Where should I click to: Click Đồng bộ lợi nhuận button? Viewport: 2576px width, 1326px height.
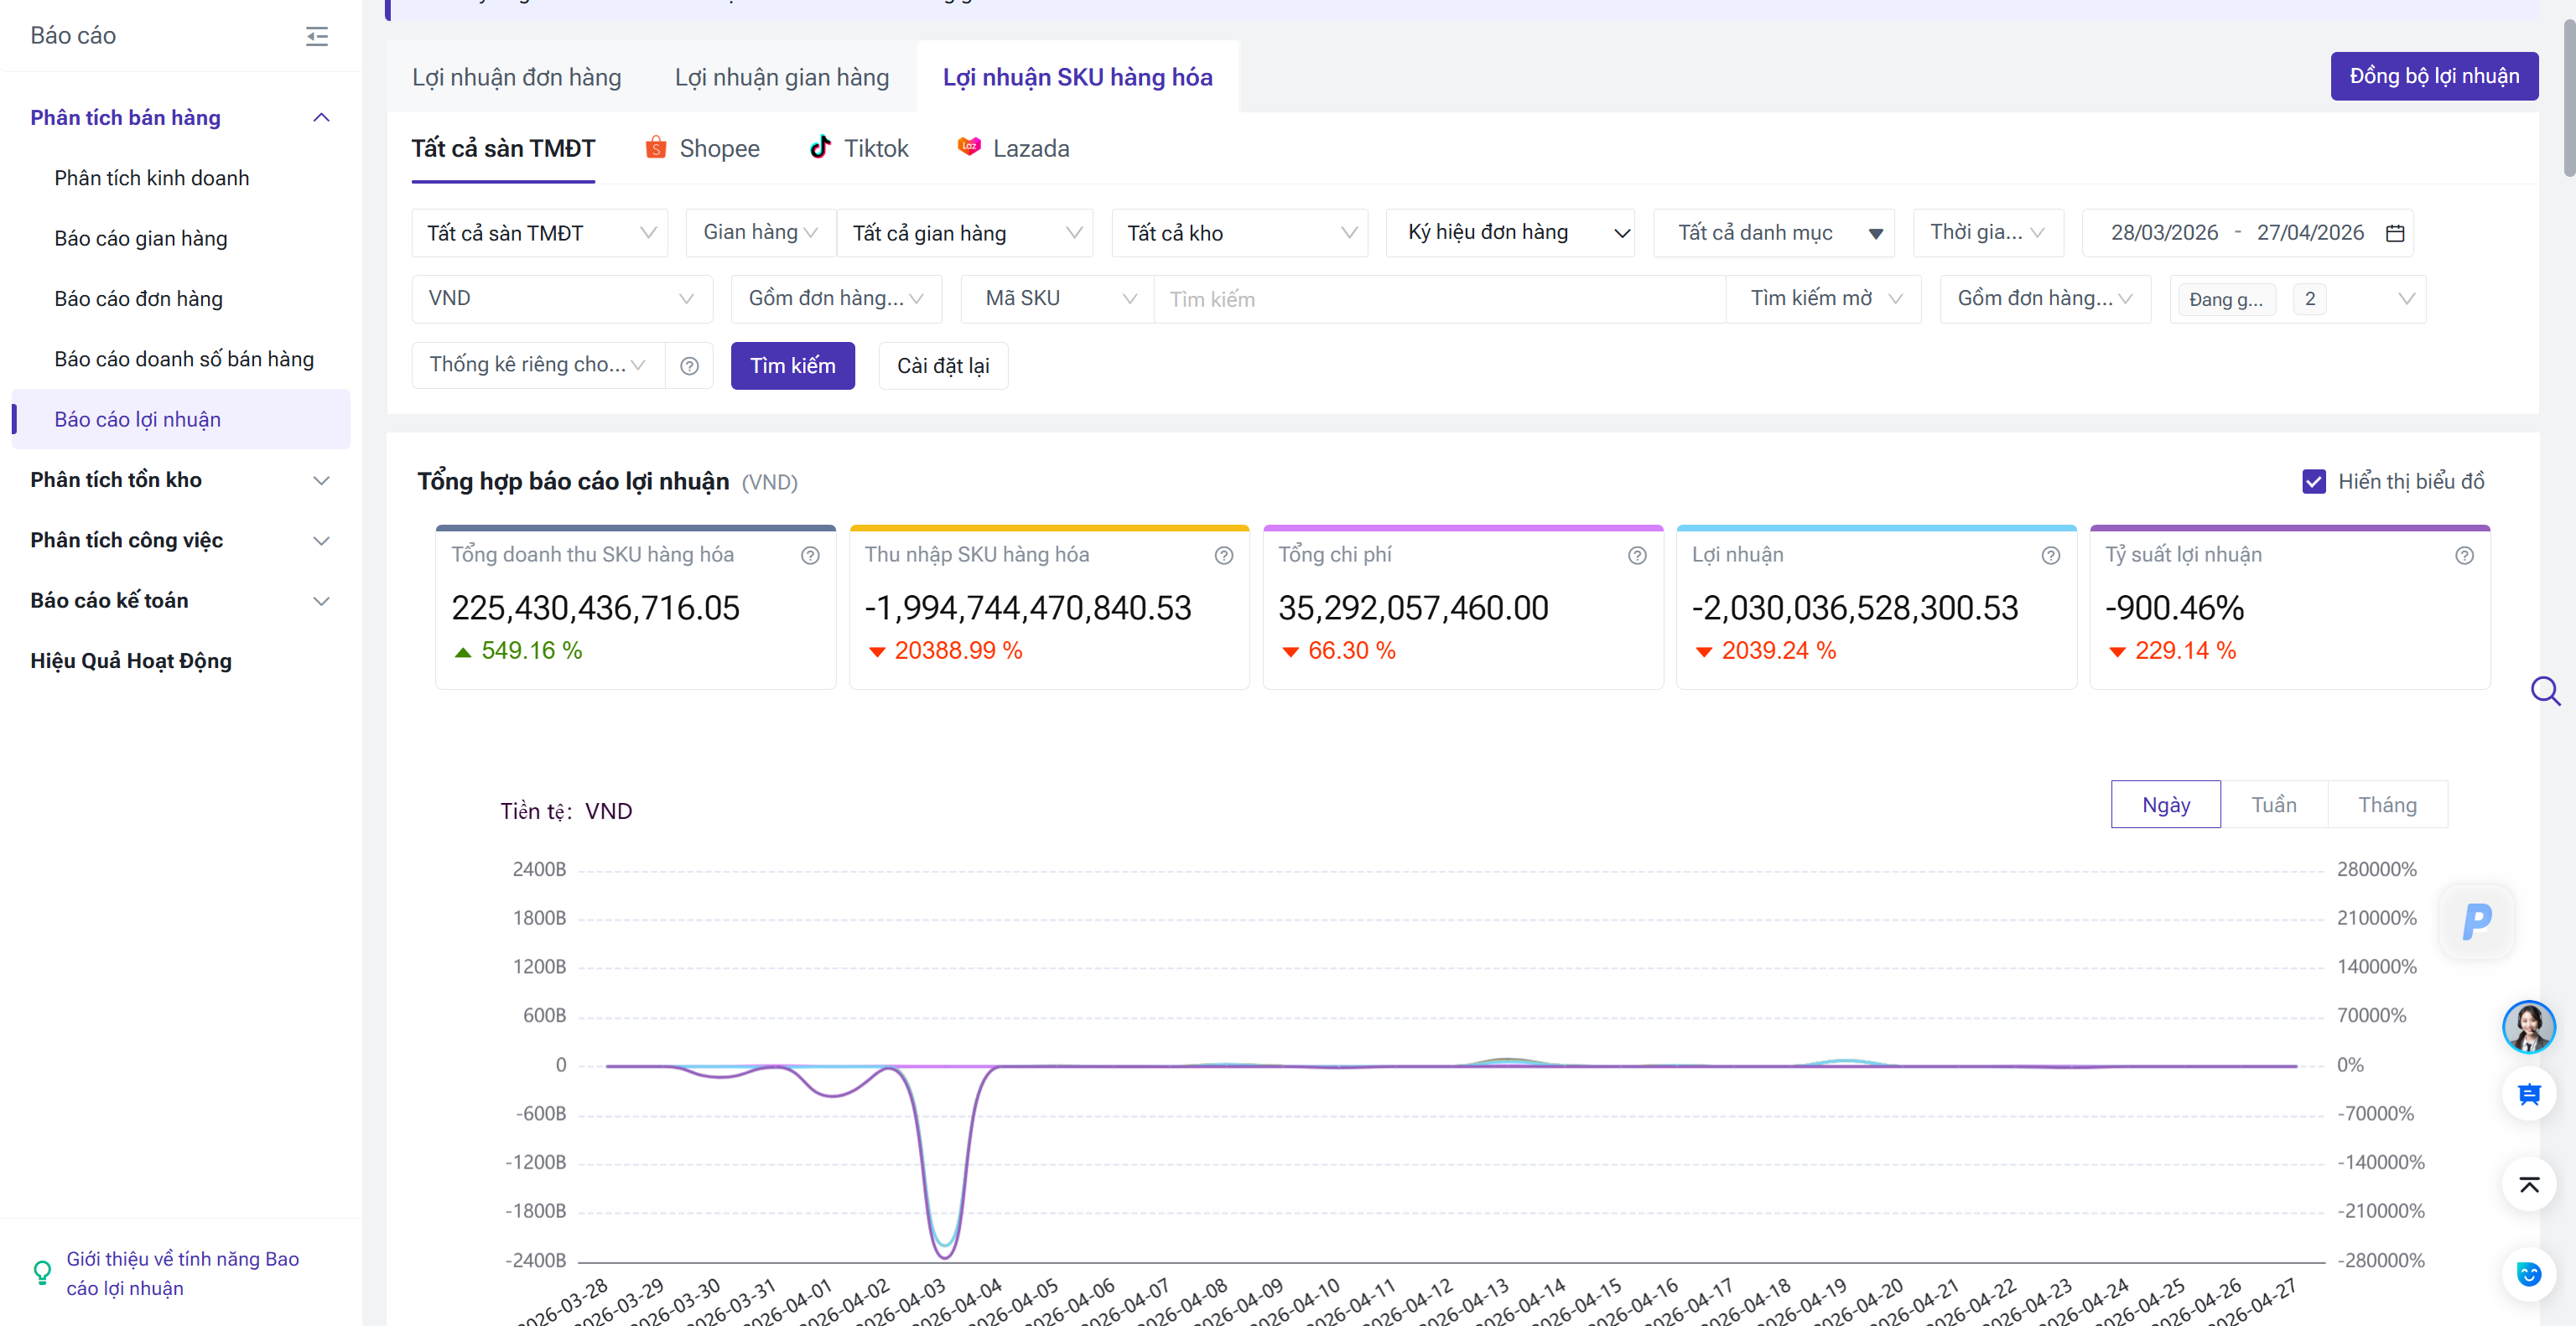(x=2433, y=76)
